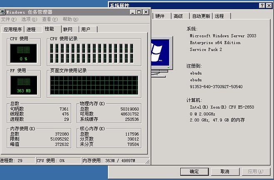Image resolution: width=274 pixels, height=180 pixels.
Task: Switch to the 用户 tab
Action: pyautogui.click(x=88, y=29)
